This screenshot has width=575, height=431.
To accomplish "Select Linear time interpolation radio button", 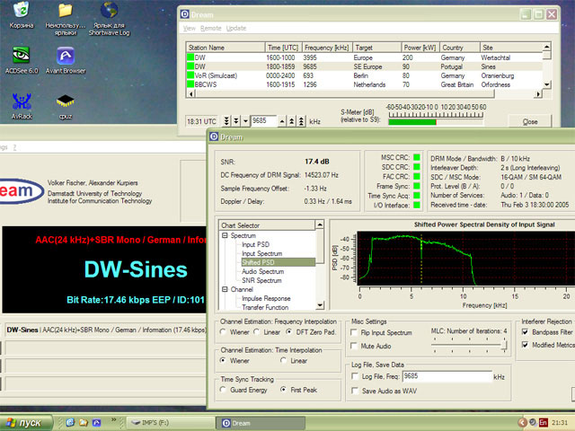I will click(283, 360).
